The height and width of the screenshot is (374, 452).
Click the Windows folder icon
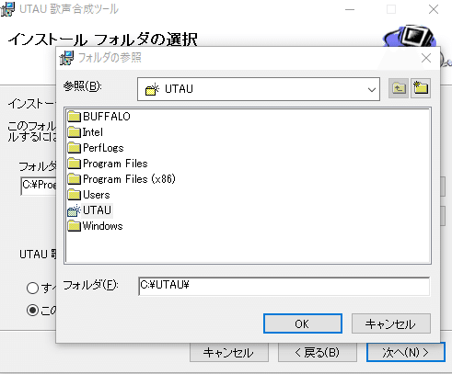coord(74,226)
